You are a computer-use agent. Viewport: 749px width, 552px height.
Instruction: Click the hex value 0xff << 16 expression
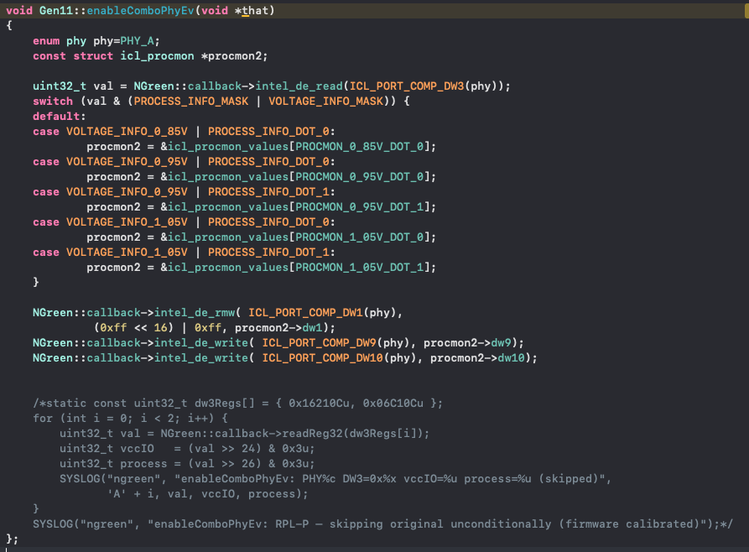pyautogui.click(x=133, y=328)
